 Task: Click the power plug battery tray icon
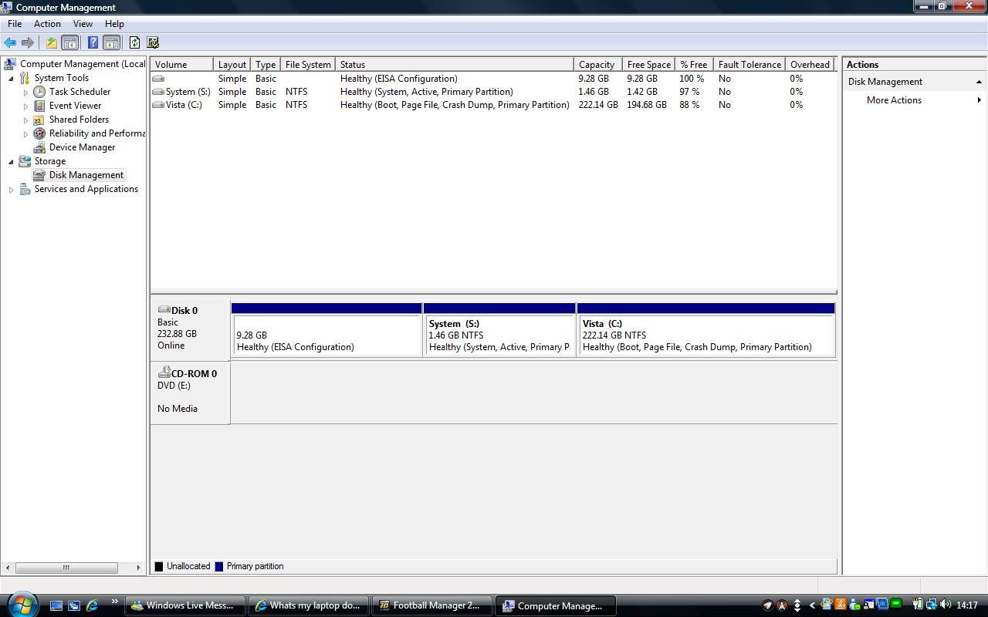point(919,605)
